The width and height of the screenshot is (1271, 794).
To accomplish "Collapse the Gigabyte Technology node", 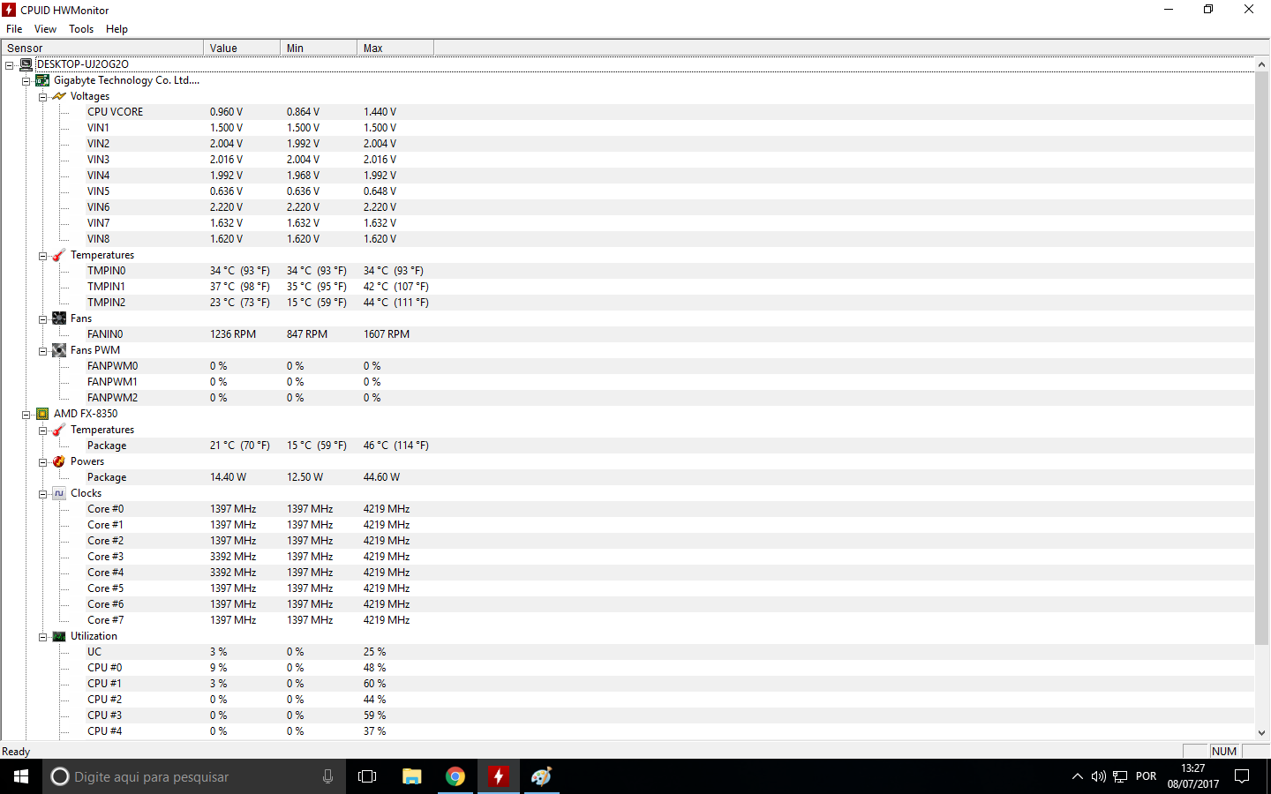I will pyautogui.click(x=26, y=81).
